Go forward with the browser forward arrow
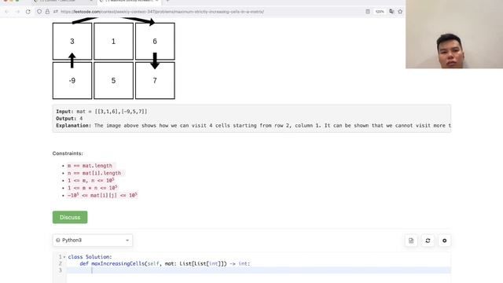 coord(17,12)
